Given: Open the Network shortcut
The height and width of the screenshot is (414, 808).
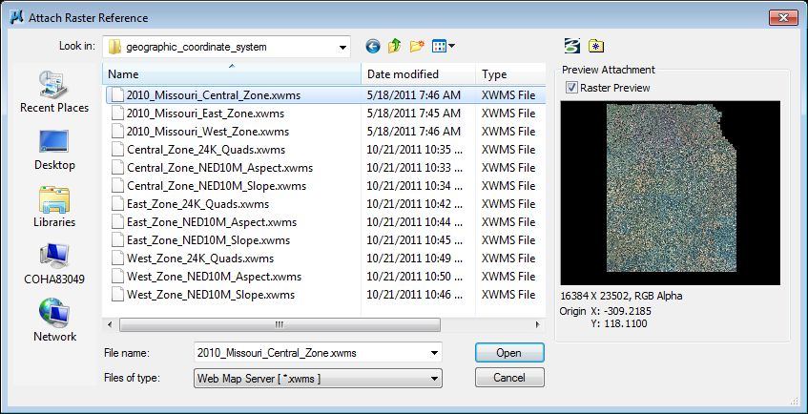Looking at the screenshot, I should [x=54, y=321].
